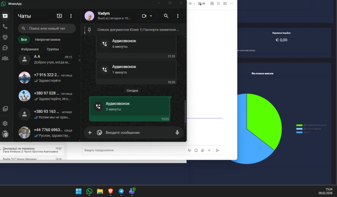
Task: Open the emoji and sticker picker in WhatsApp
Action: point(99,133)
